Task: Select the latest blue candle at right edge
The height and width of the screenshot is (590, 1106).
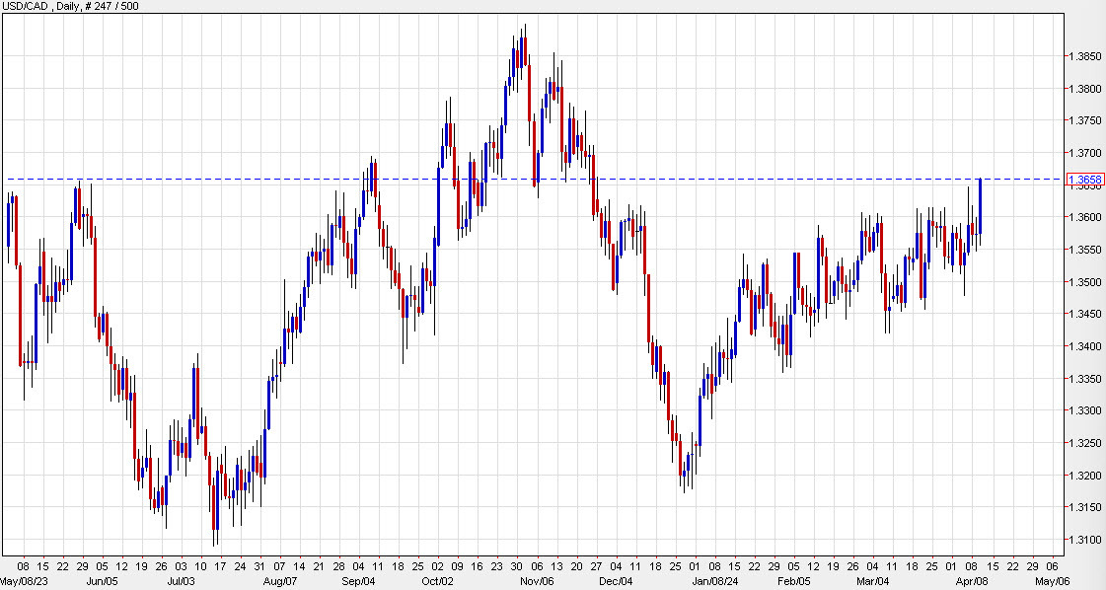Action: 980,207
